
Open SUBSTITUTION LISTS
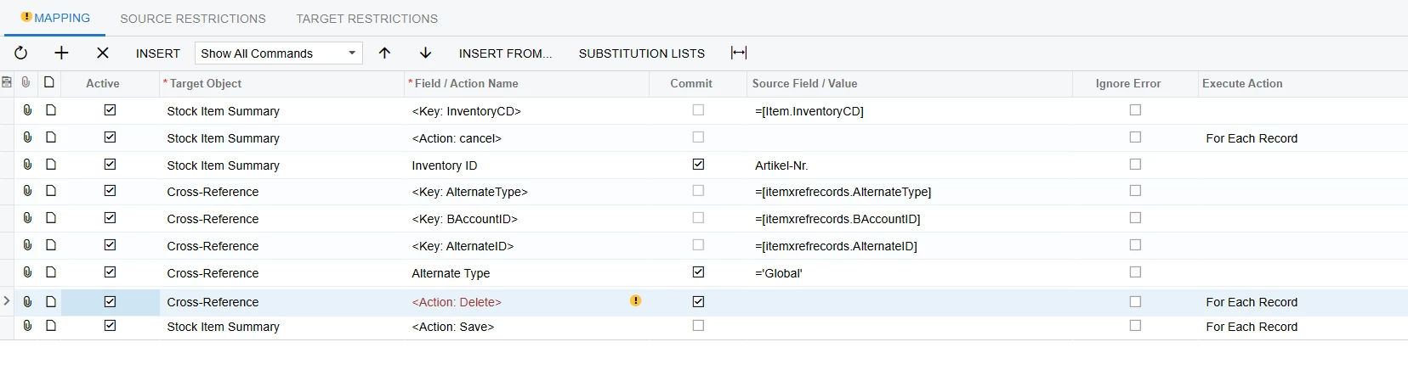641,53
